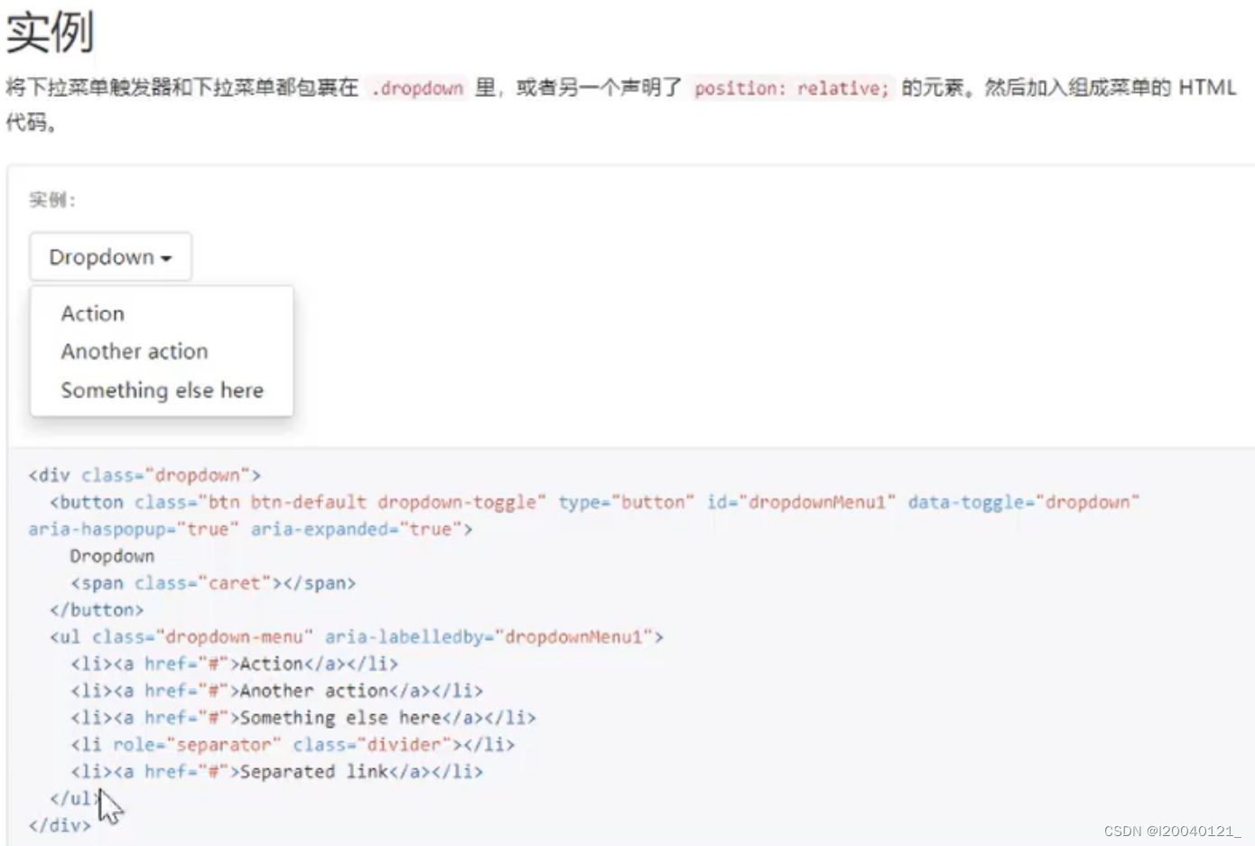Select the Action menu item
Screen dimensions: 1255x846
point(93,313)
